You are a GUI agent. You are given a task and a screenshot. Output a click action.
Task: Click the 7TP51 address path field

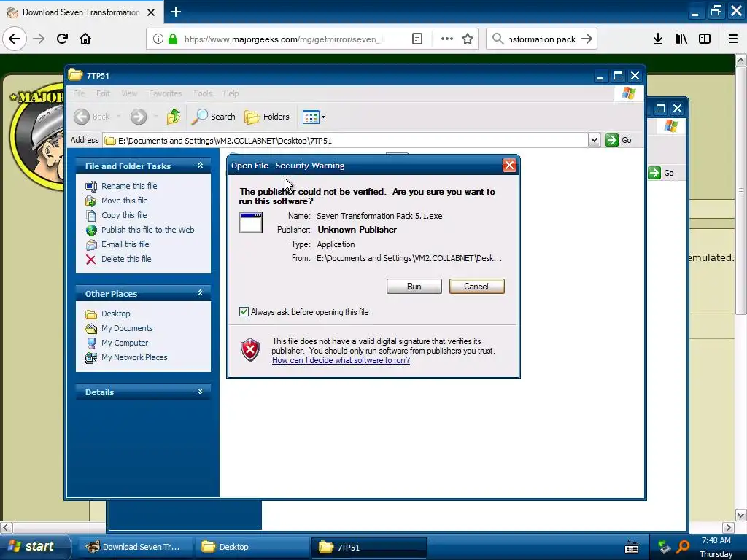point(345,141)
